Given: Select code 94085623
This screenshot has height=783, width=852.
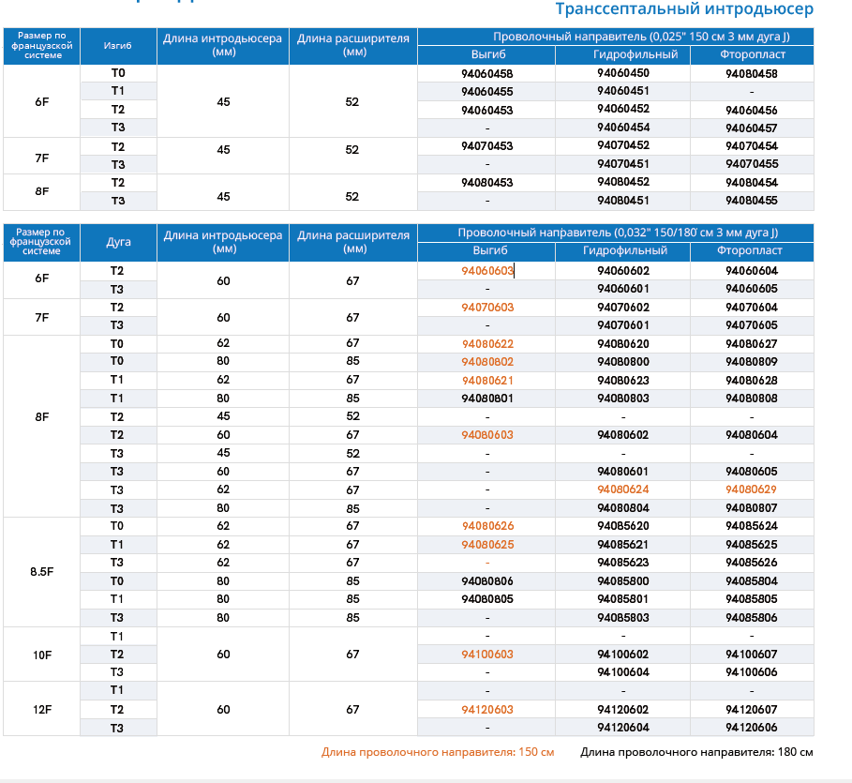Looking at the screenshot, I should (x=622, y=563).
